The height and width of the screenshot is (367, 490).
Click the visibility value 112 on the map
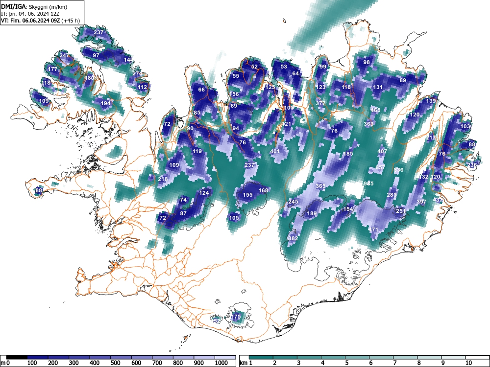142,87
